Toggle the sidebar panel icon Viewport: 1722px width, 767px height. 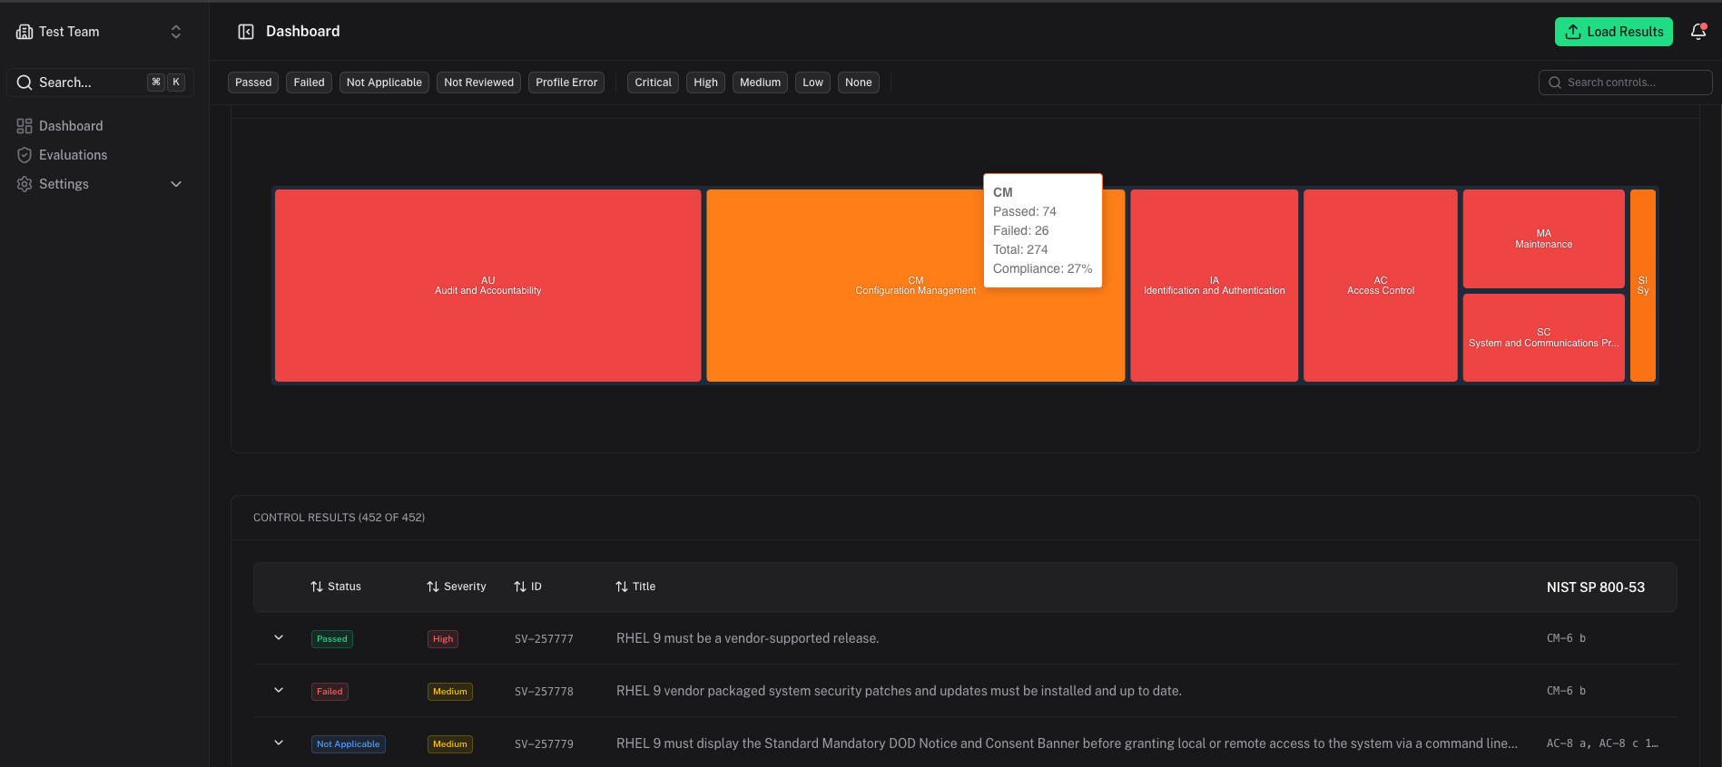(246, 32)
